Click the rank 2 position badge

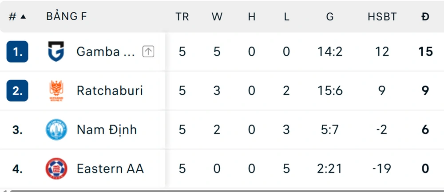click(x=18, y=91)
